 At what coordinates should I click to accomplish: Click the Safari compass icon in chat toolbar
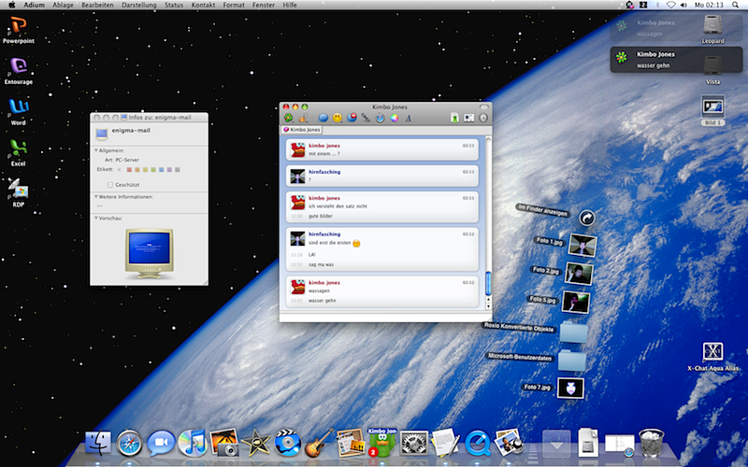[380, 118]
